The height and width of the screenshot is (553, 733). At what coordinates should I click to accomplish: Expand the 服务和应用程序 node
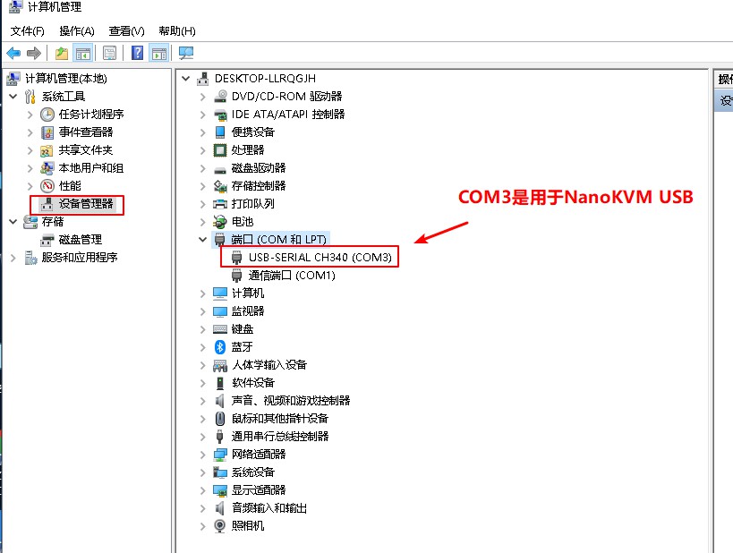[x=13, y=258]
